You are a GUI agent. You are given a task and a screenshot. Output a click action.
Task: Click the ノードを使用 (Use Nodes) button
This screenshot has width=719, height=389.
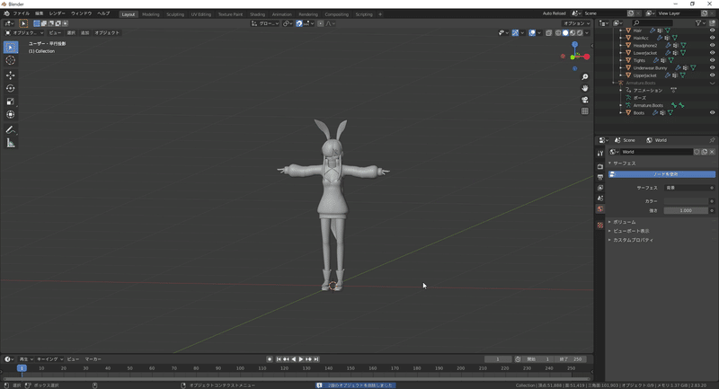[665, 174]
